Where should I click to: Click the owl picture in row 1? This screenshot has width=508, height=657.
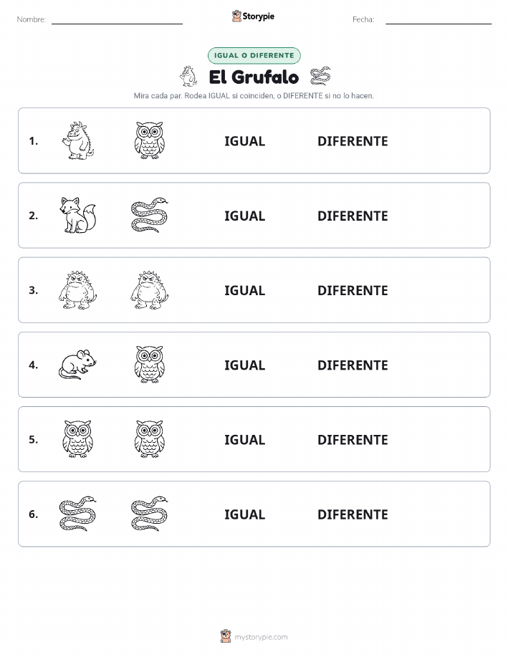pos(149,140)
